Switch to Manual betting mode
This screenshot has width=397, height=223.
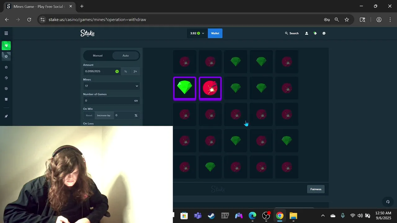tap(98, 55)
